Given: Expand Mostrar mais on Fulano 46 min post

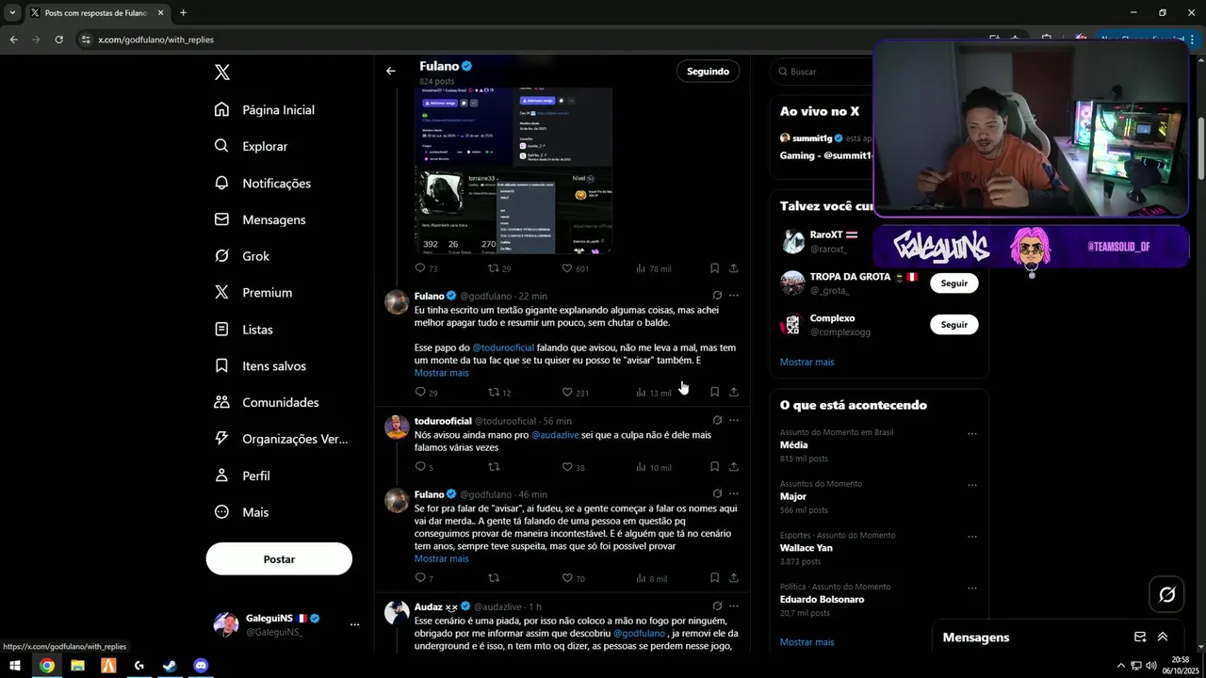Looking at the screenshot, I should pos(441,558).
